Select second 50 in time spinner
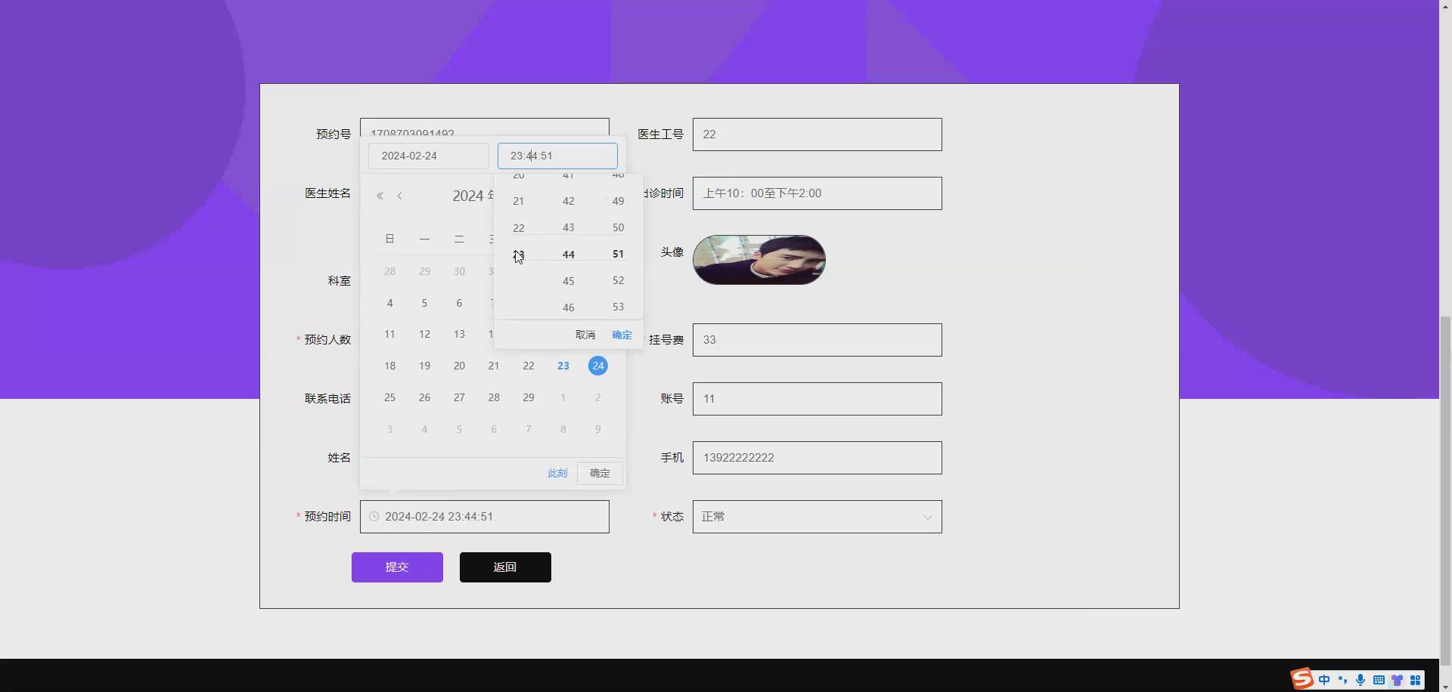The image size is (1452, 692). point(619,227)
